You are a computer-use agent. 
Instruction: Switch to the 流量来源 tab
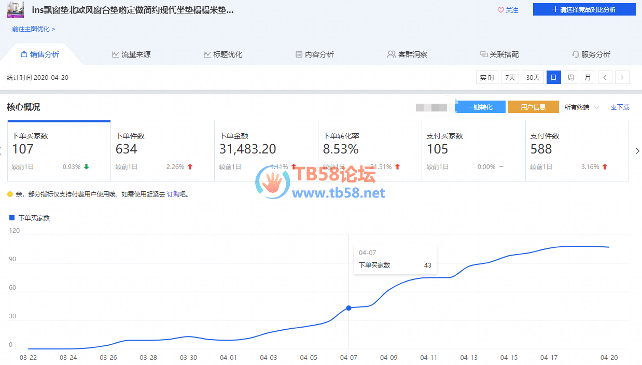coord(131,54)
